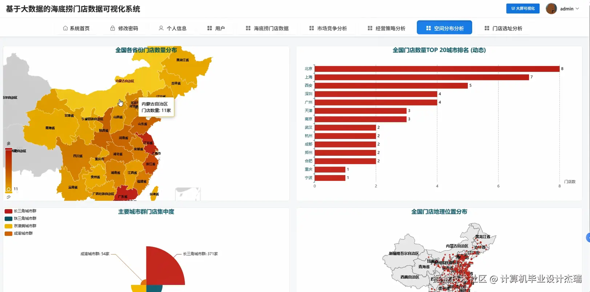Click the grid icon beside 空间分布分析
The height and width of the screenshot is (292, 590).
click(428, 28)
